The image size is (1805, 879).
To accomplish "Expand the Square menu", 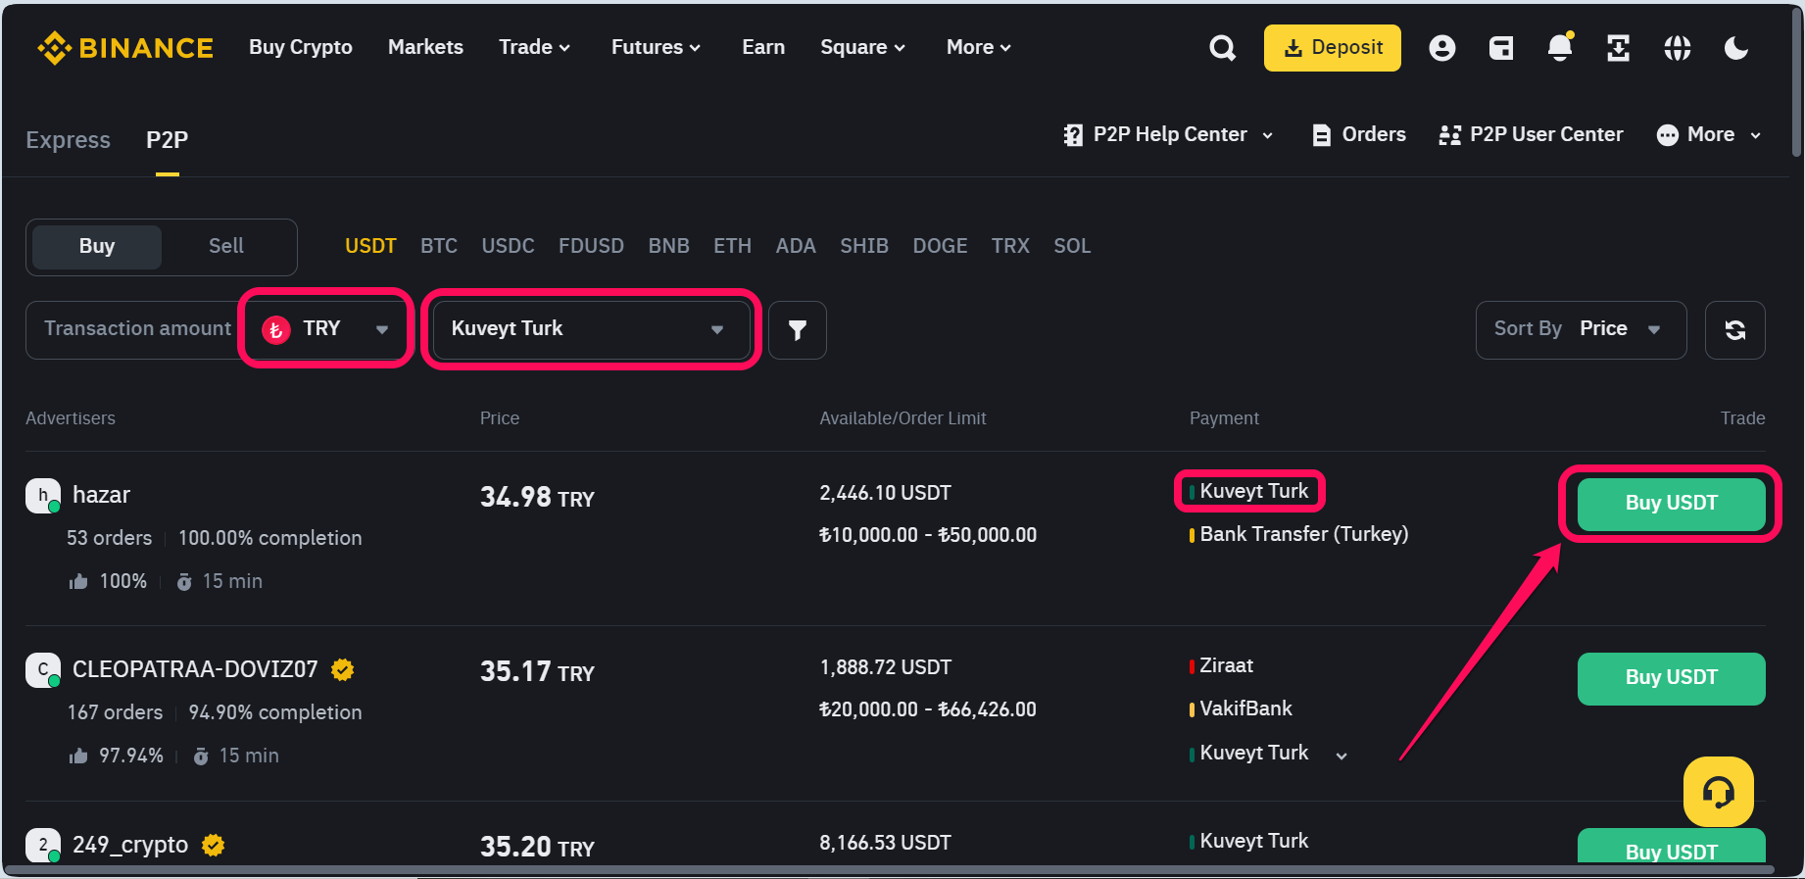I will coord(862,47).
